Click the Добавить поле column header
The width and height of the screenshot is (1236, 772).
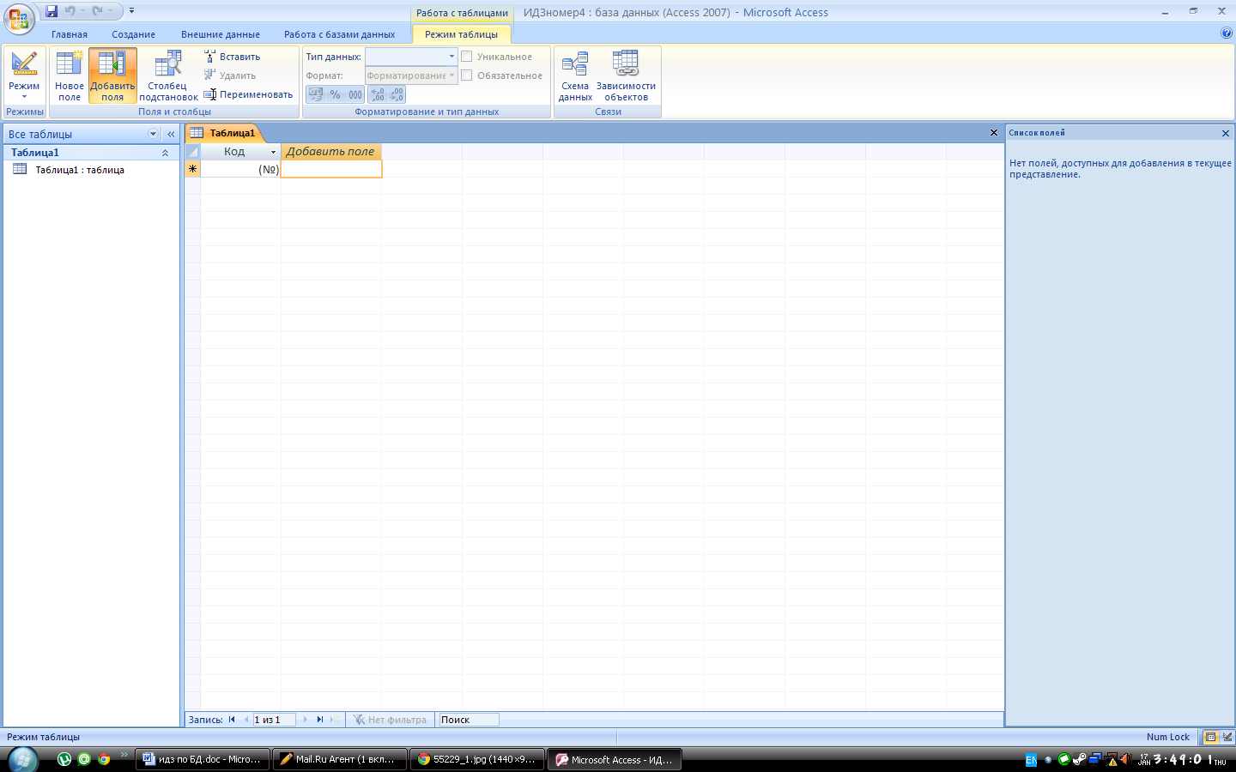330,152
